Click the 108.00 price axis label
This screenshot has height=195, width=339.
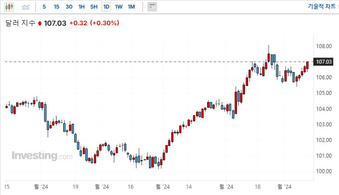pyautogui.click(x=324, y=46)
